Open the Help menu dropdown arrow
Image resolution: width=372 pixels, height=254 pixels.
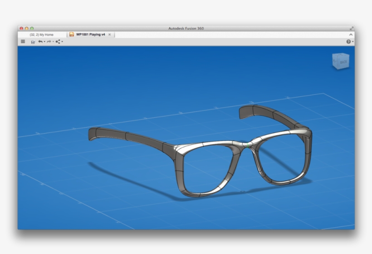tap(352, 42)
